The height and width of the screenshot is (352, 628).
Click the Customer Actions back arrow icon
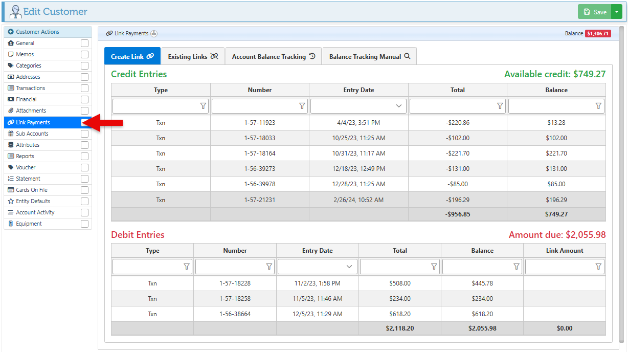point(11,32)
